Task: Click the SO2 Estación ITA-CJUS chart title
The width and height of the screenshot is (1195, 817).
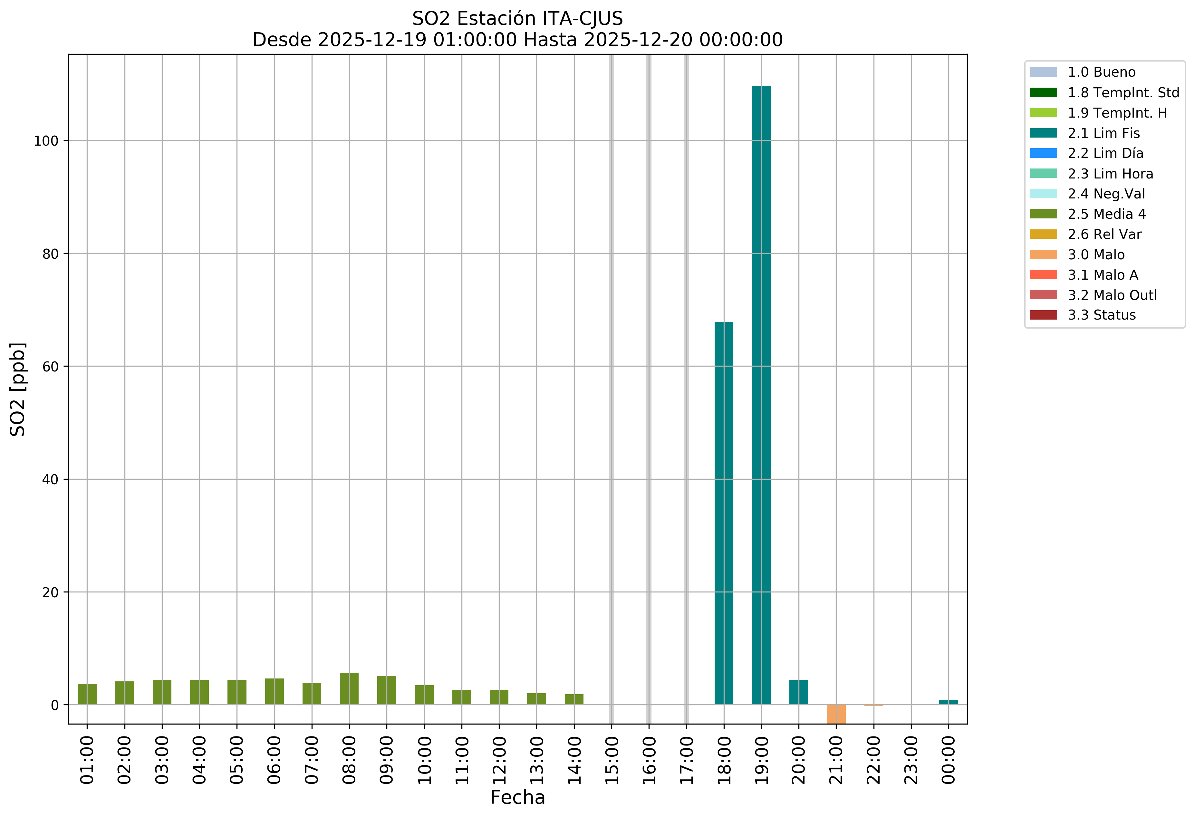Action: click(x=517, y=18)
